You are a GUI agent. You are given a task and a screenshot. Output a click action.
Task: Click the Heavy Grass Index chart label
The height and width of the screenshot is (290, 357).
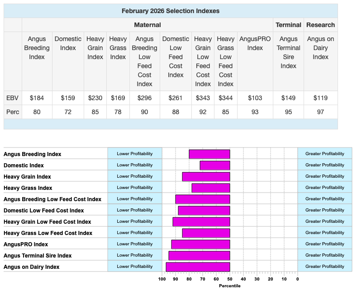tap(28, 188)
